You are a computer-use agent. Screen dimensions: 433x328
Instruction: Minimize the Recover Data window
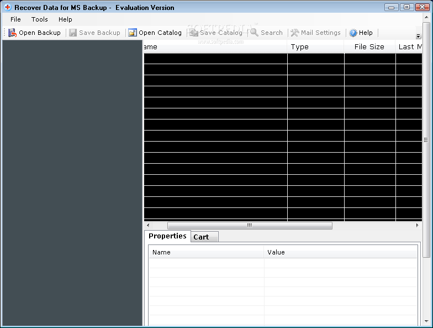pyautogui.click(x=391, y=7)
